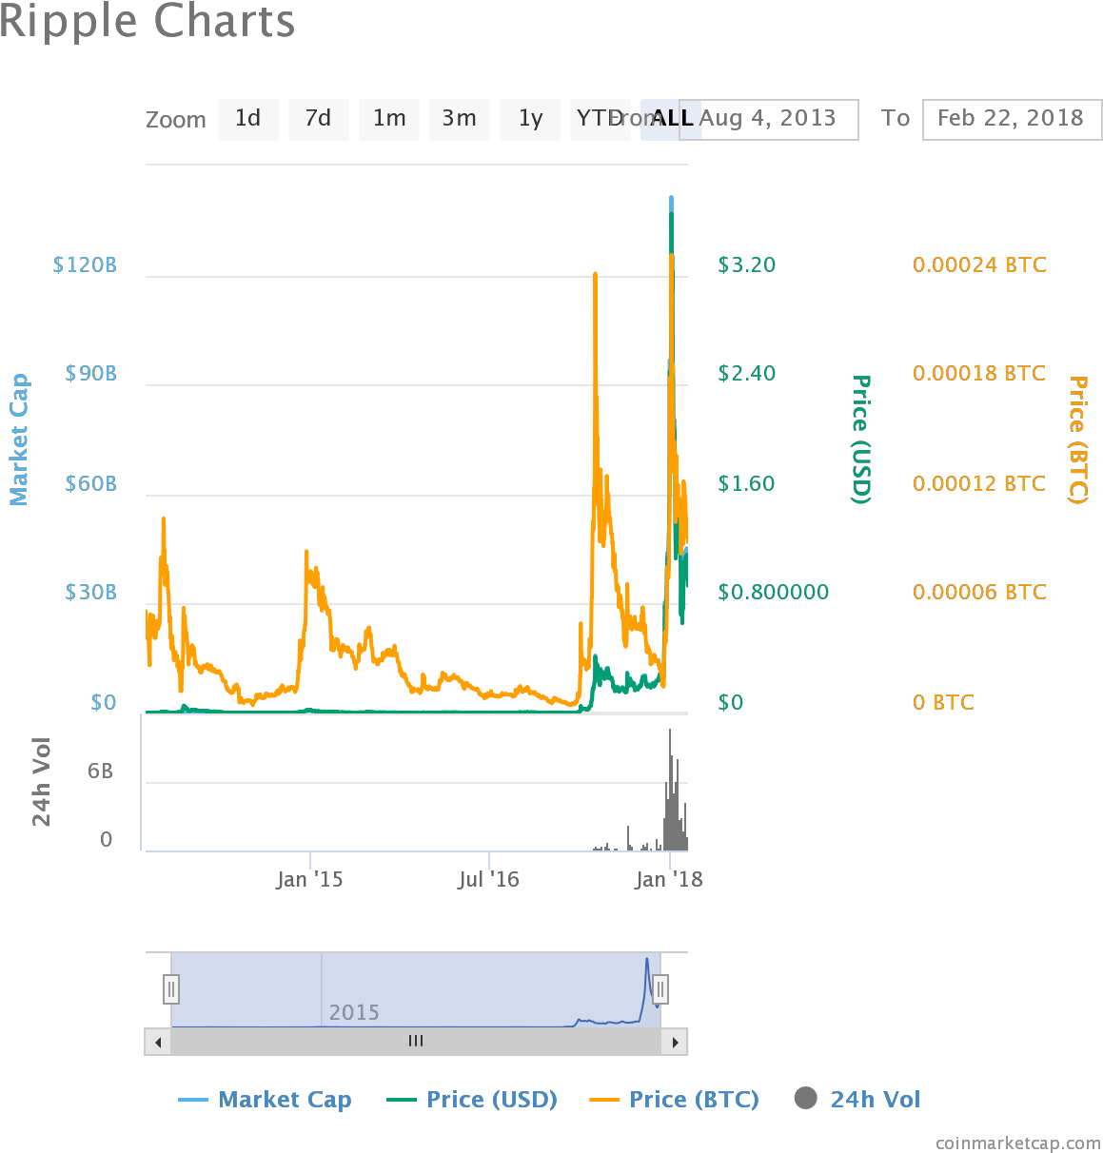The width and height of the screenshot is (1103, 1153).
Task: Select the 1d zoom preset
Action: click(247, 119)
